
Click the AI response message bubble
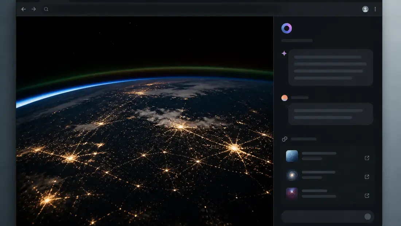[x=330, y=67]
